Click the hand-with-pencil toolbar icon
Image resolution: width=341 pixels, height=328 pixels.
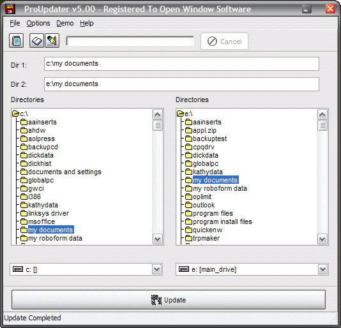click(x=52, y=41)
